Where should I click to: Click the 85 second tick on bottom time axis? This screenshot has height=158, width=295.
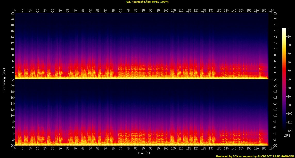click(143, 148)
